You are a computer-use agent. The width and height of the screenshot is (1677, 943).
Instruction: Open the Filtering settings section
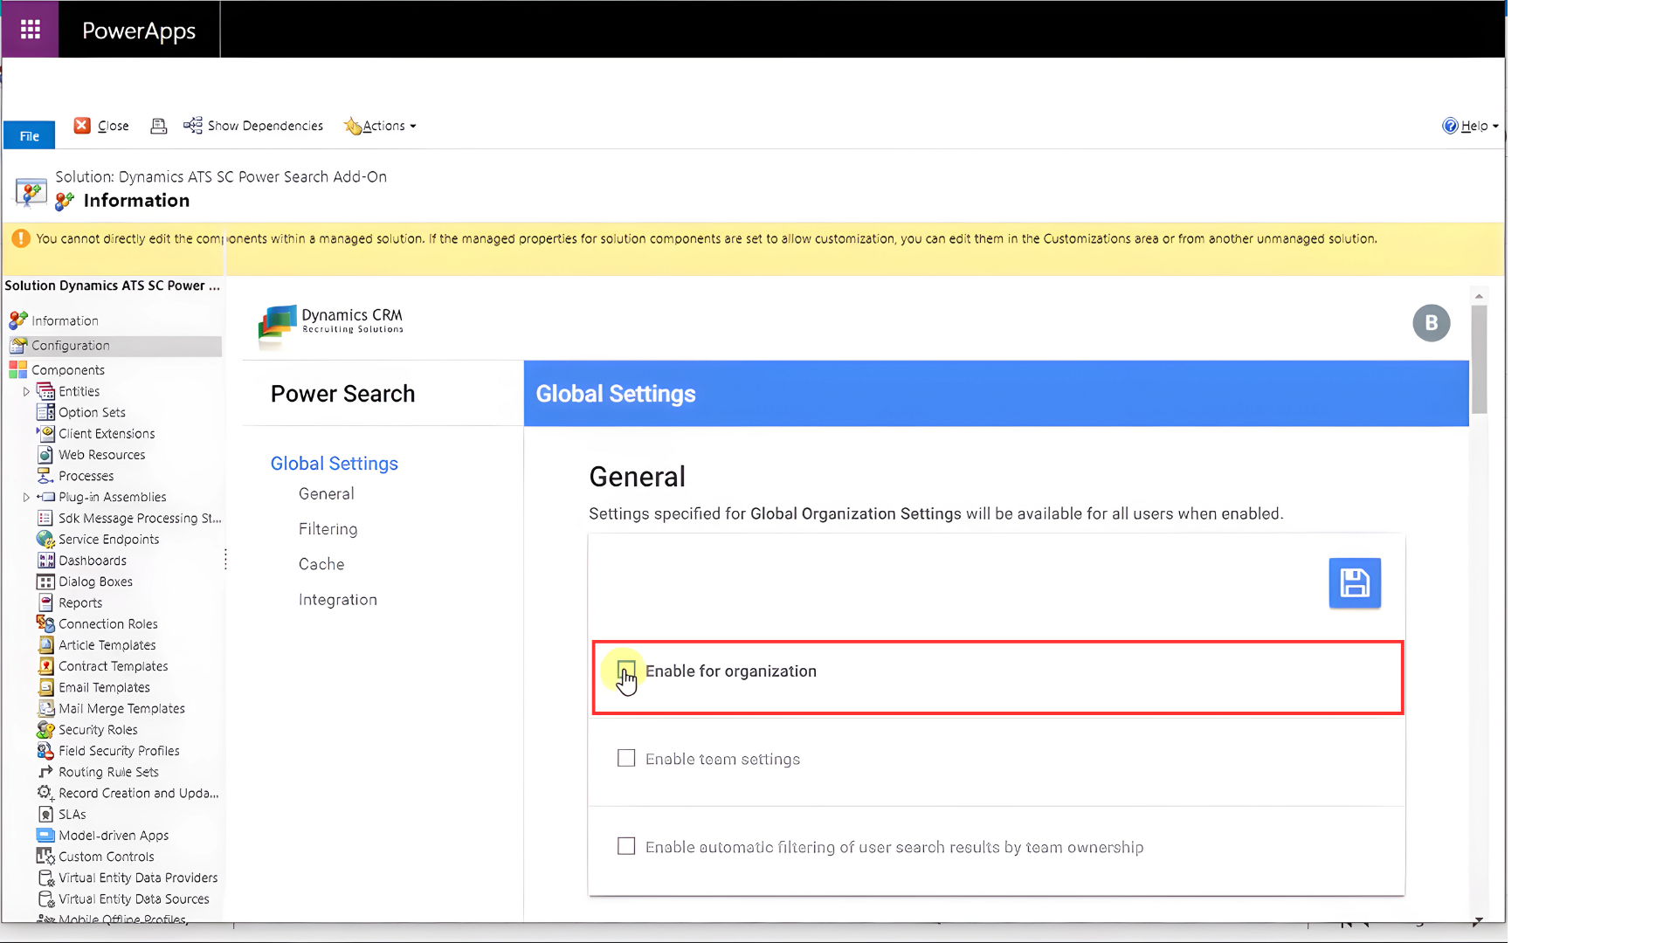[328, 529]
